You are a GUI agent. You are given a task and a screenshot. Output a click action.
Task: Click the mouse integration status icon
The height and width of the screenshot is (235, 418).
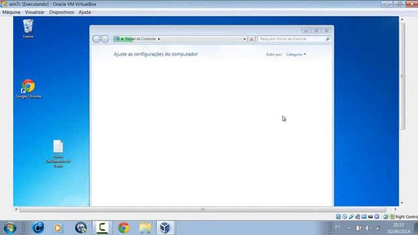(x=377, y=217)
